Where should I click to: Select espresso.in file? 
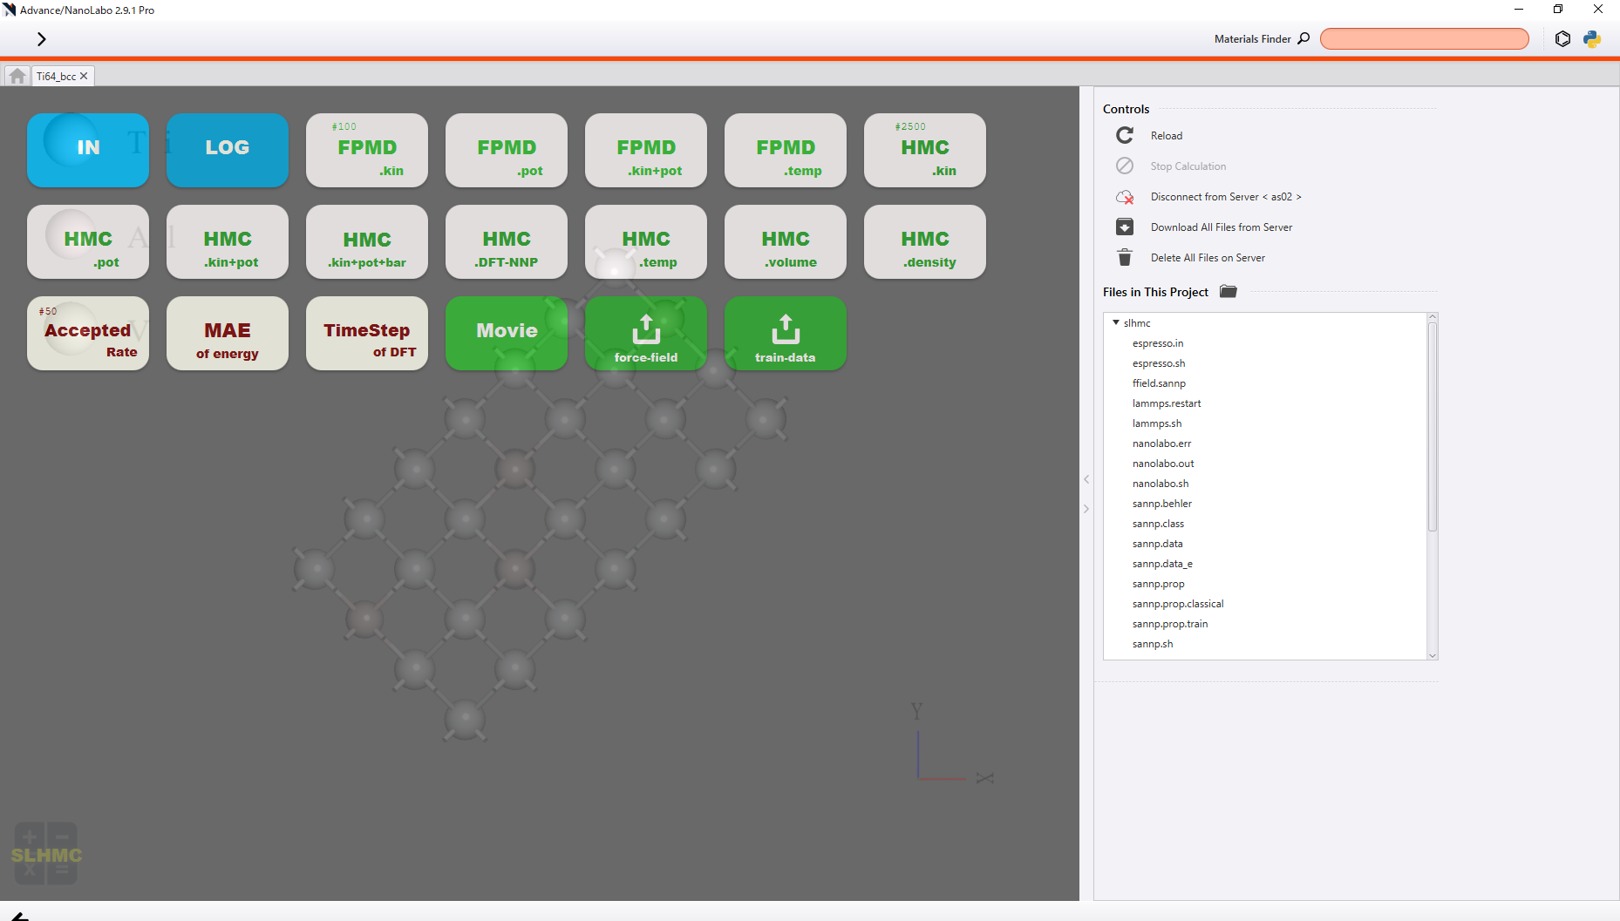(1158, 343)
